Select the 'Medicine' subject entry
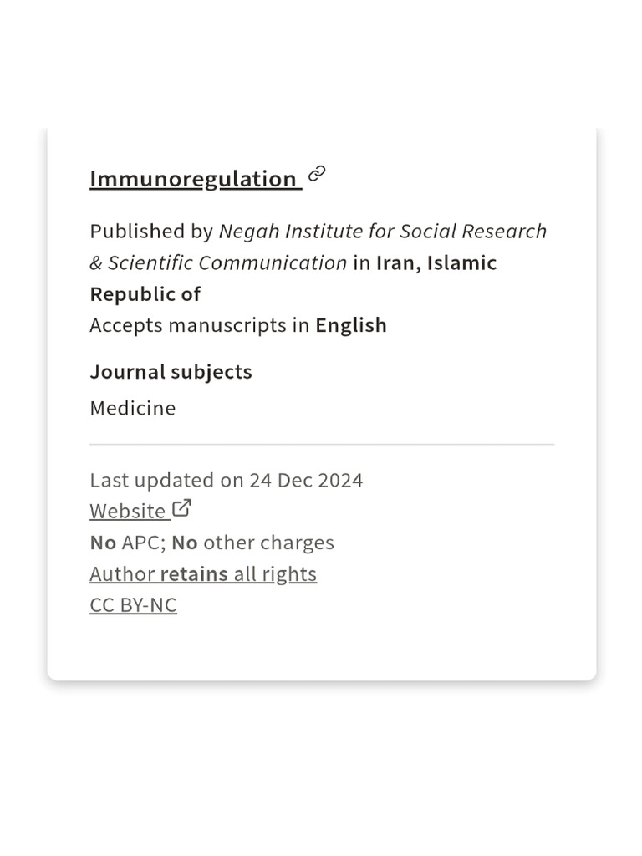 point(133,409)
